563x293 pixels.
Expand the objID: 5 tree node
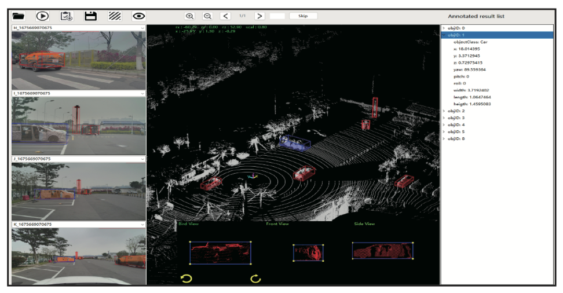click(444, 132)
